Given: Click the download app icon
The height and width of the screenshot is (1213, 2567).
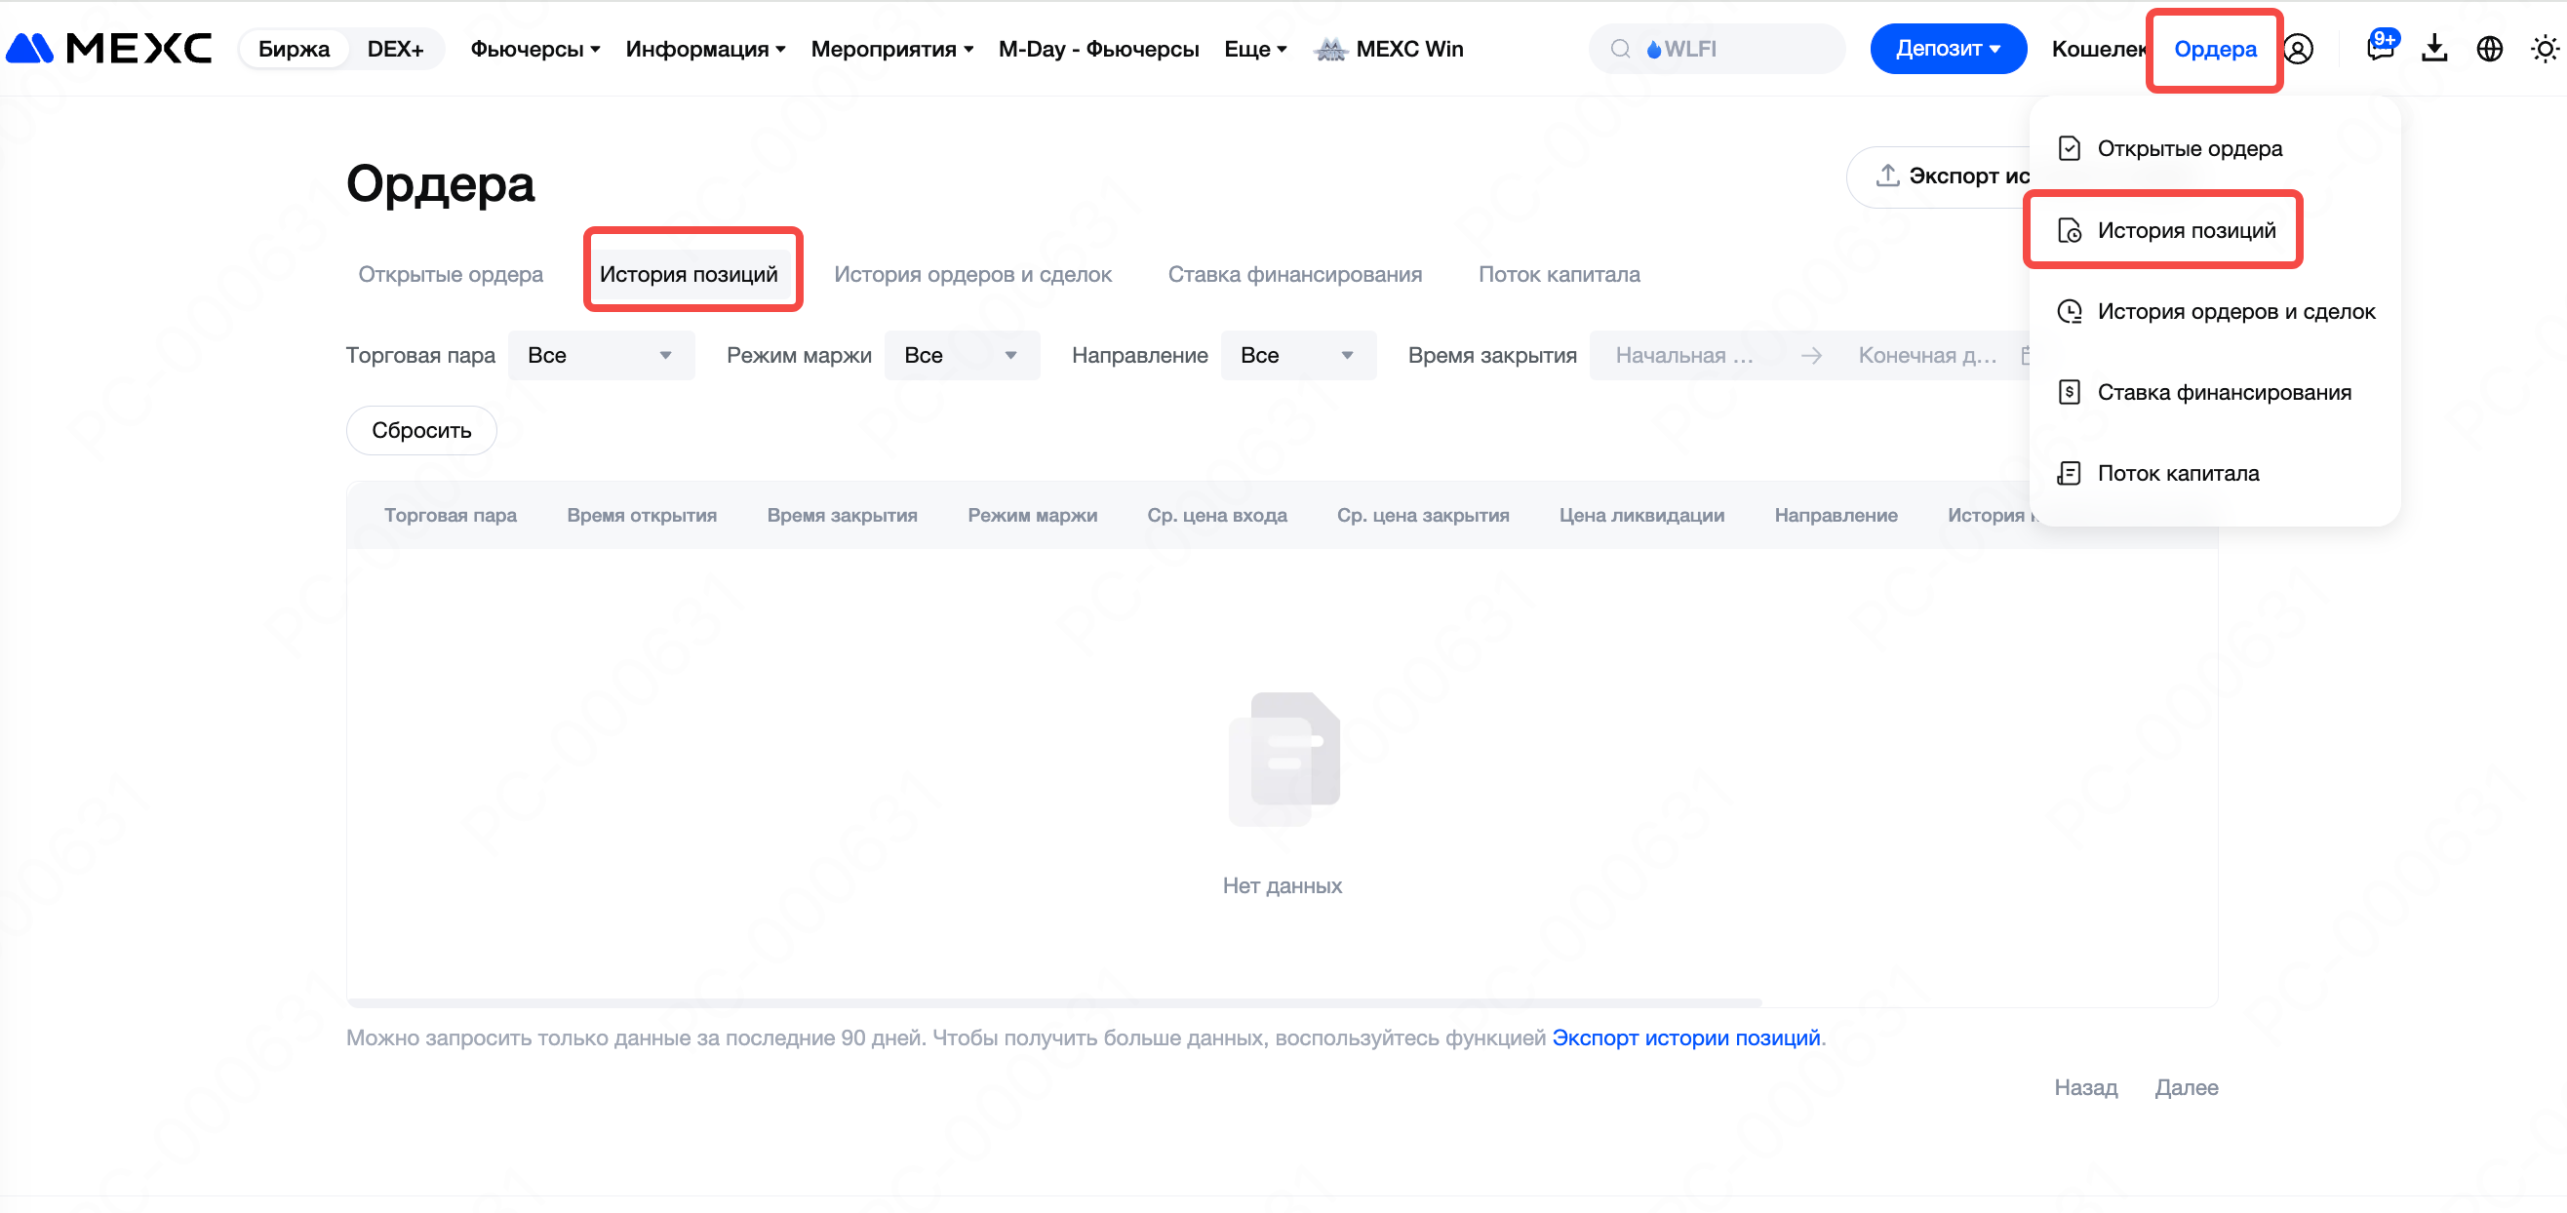Looking at the screenshot, I should coord(2434,48).
